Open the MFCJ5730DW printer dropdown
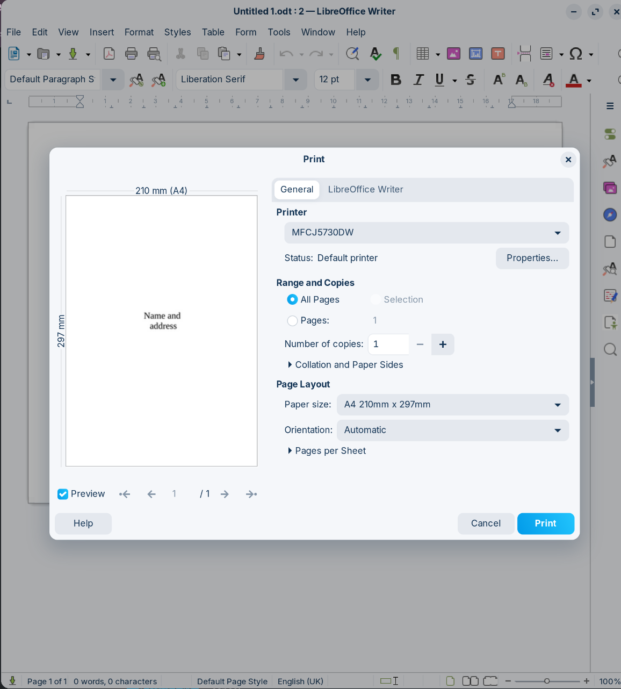 tap(426, 233)
